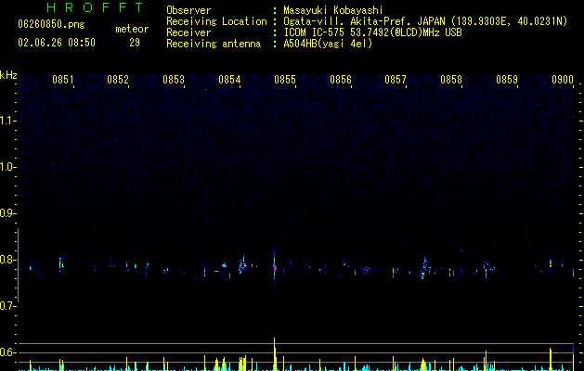Click the timestamp 02.06.26 08:50
This screenshot has height=371, width=584.
[57, 43]
